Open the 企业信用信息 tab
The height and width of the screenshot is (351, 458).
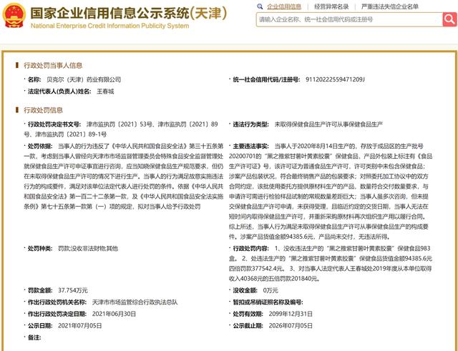click(x=284, y=6)
